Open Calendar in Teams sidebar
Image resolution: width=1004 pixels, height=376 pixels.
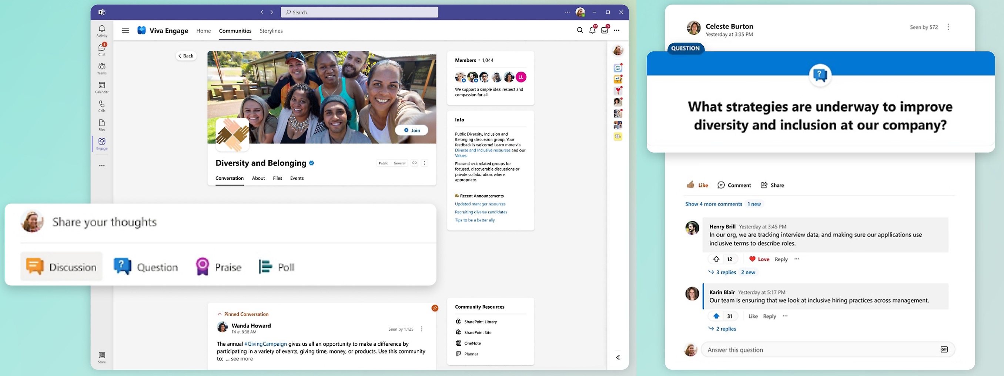click(102, 88)
